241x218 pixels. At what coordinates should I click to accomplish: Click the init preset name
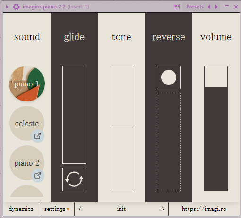(x=121, y=209)
